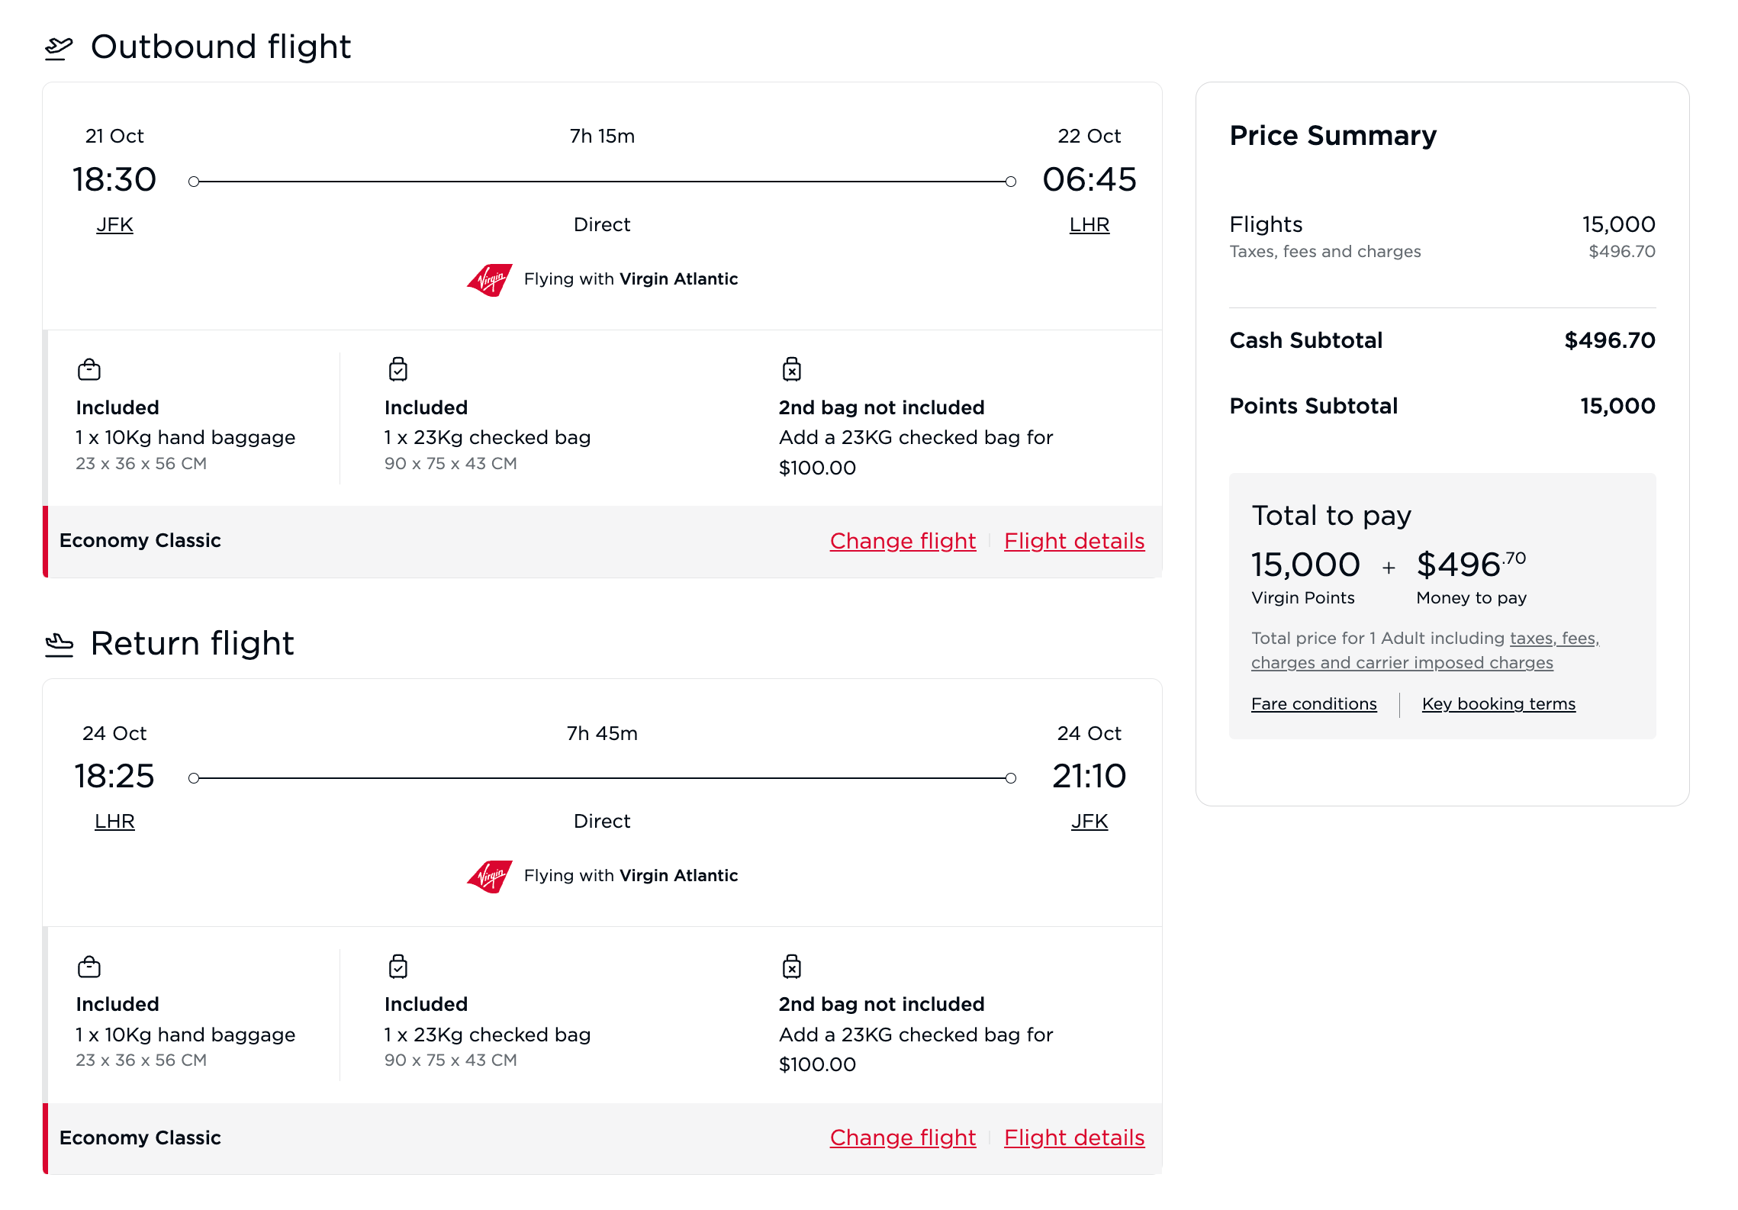Viewport: 1738px width, 1210px height.
Task: Open the Fare conditions link
Action: click(1314, 704)
